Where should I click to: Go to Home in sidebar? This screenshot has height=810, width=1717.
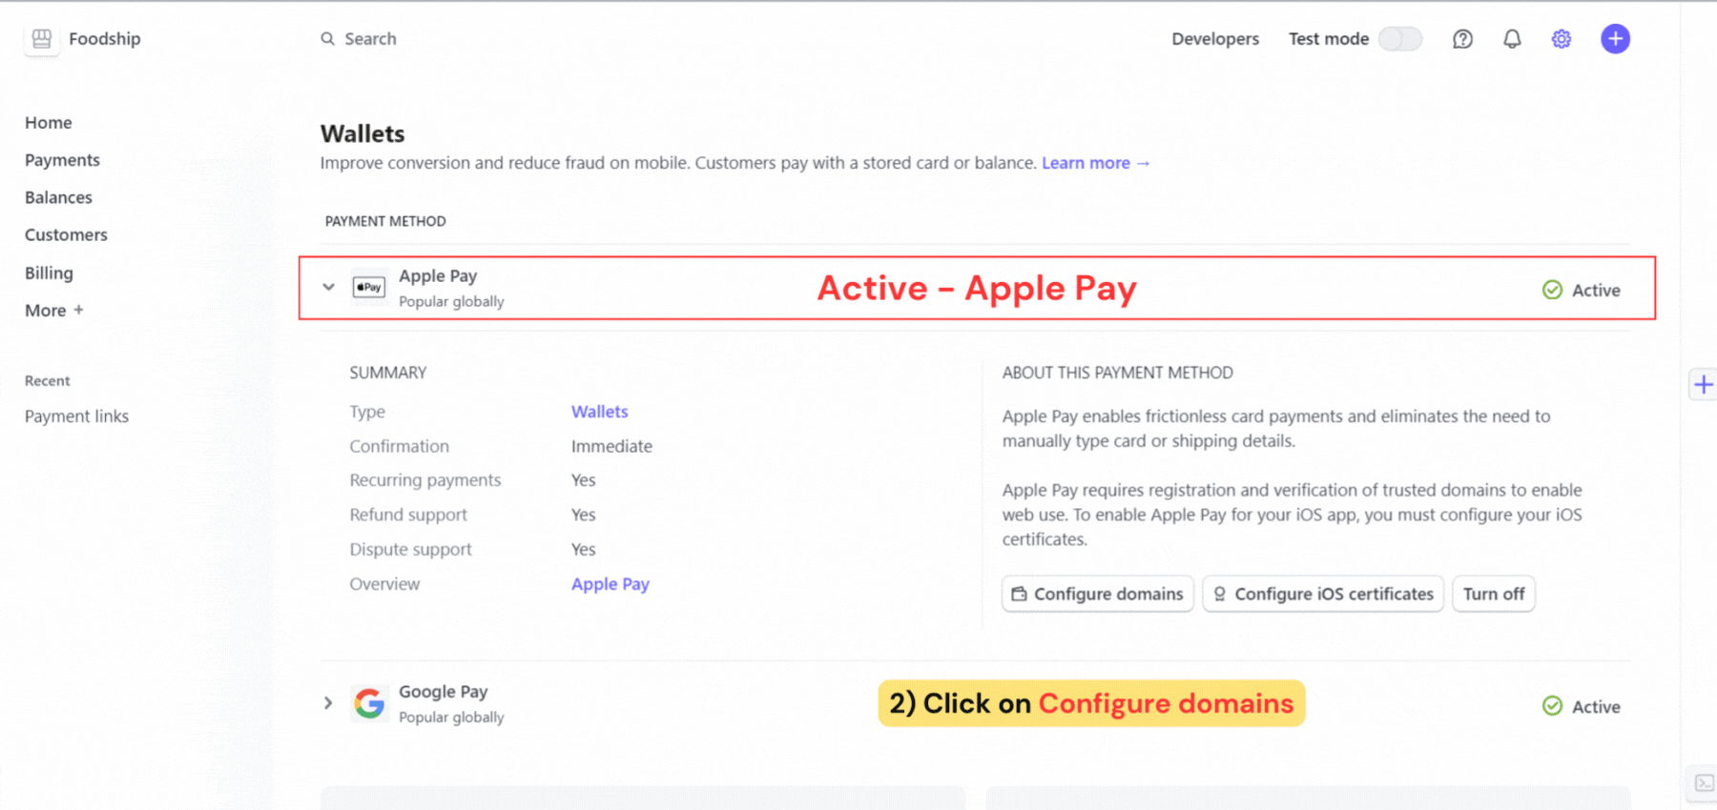click(49, 123)
